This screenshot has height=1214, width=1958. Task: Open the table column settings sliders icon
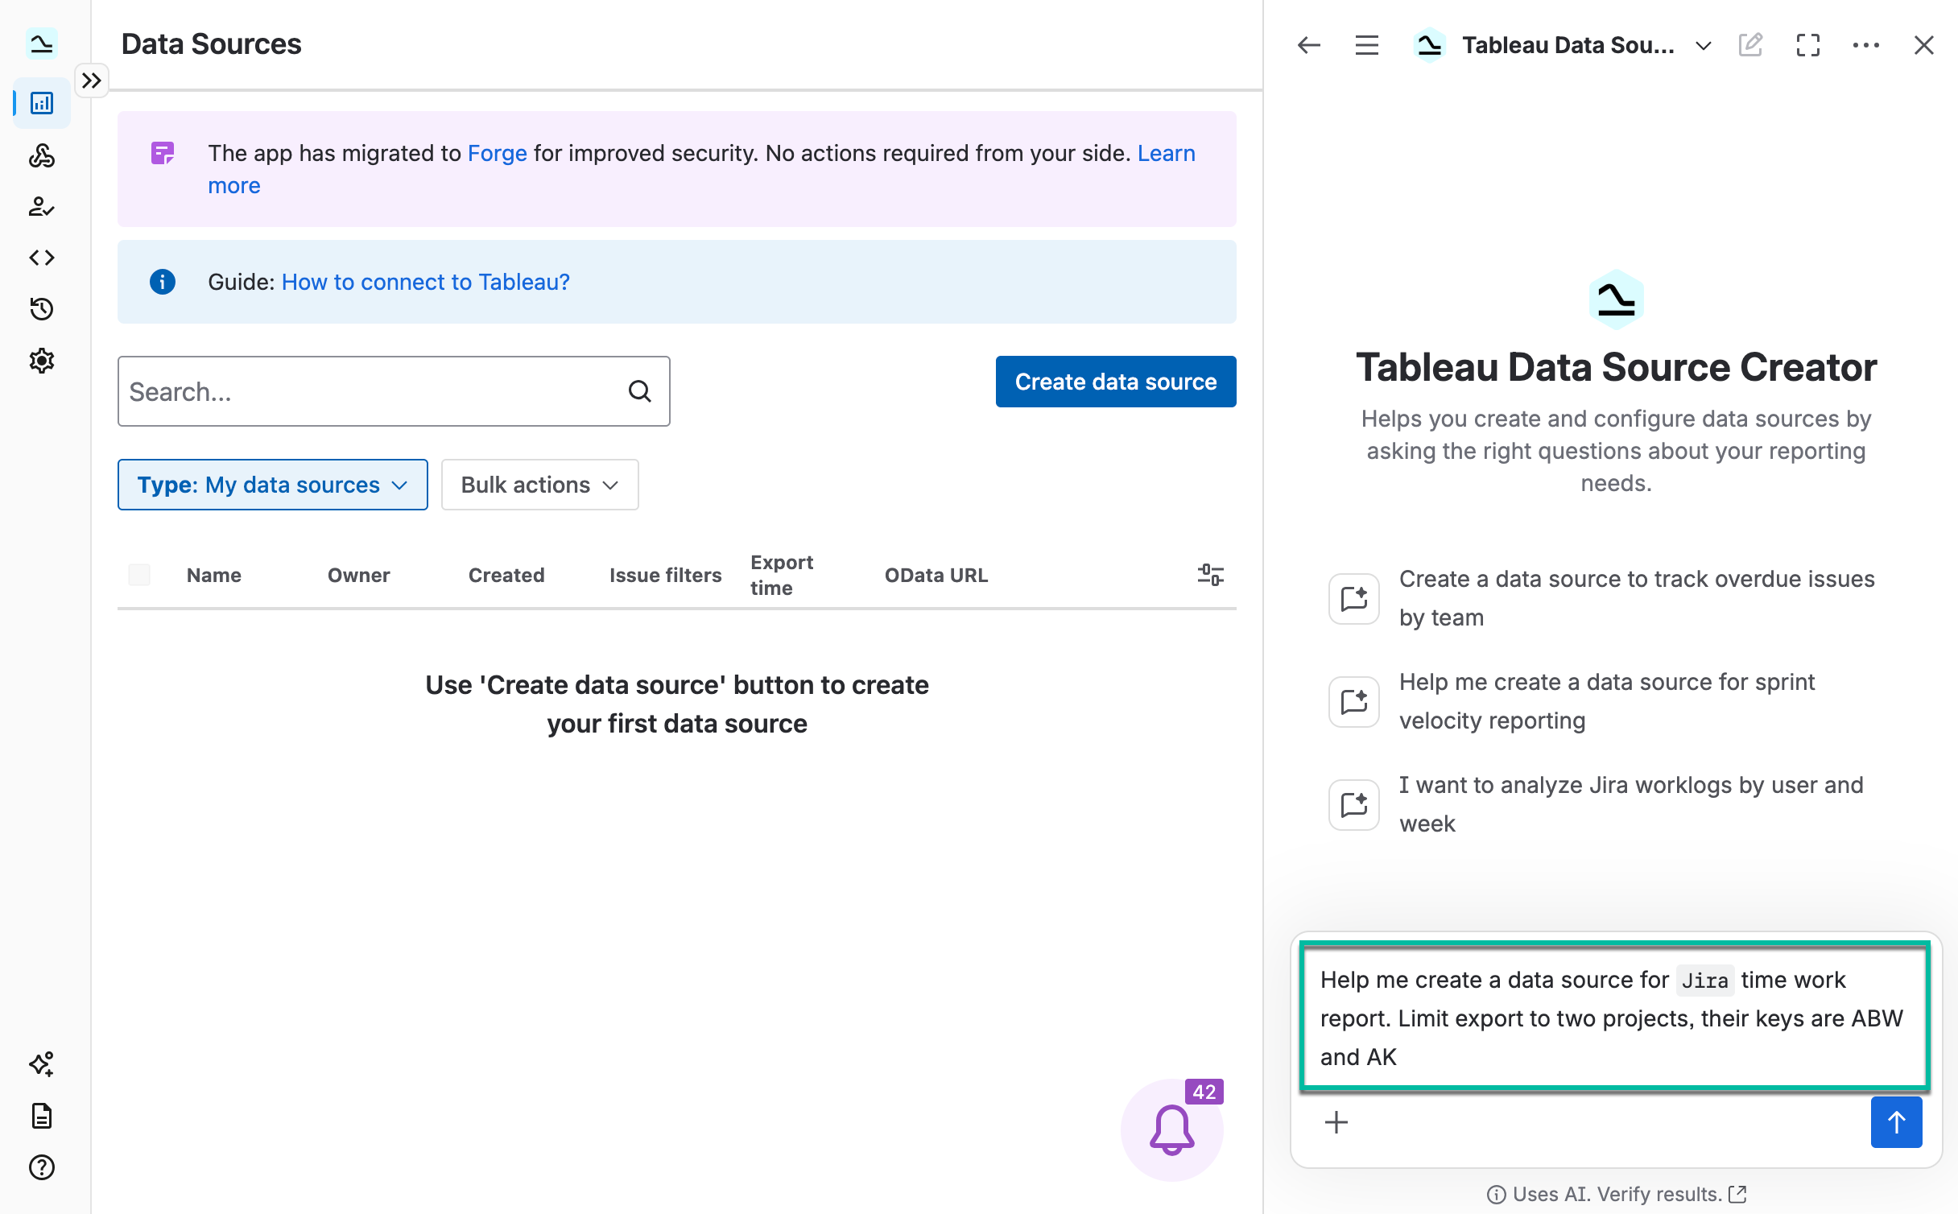1210,575
